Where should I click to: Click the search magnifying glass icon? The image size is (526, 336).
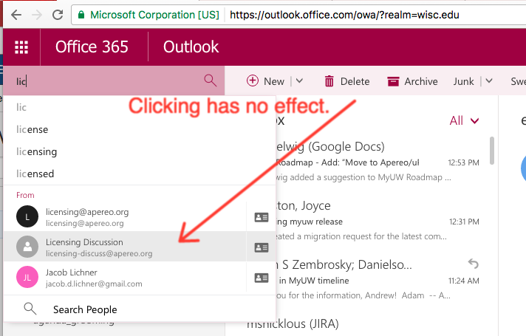[211, 80]
